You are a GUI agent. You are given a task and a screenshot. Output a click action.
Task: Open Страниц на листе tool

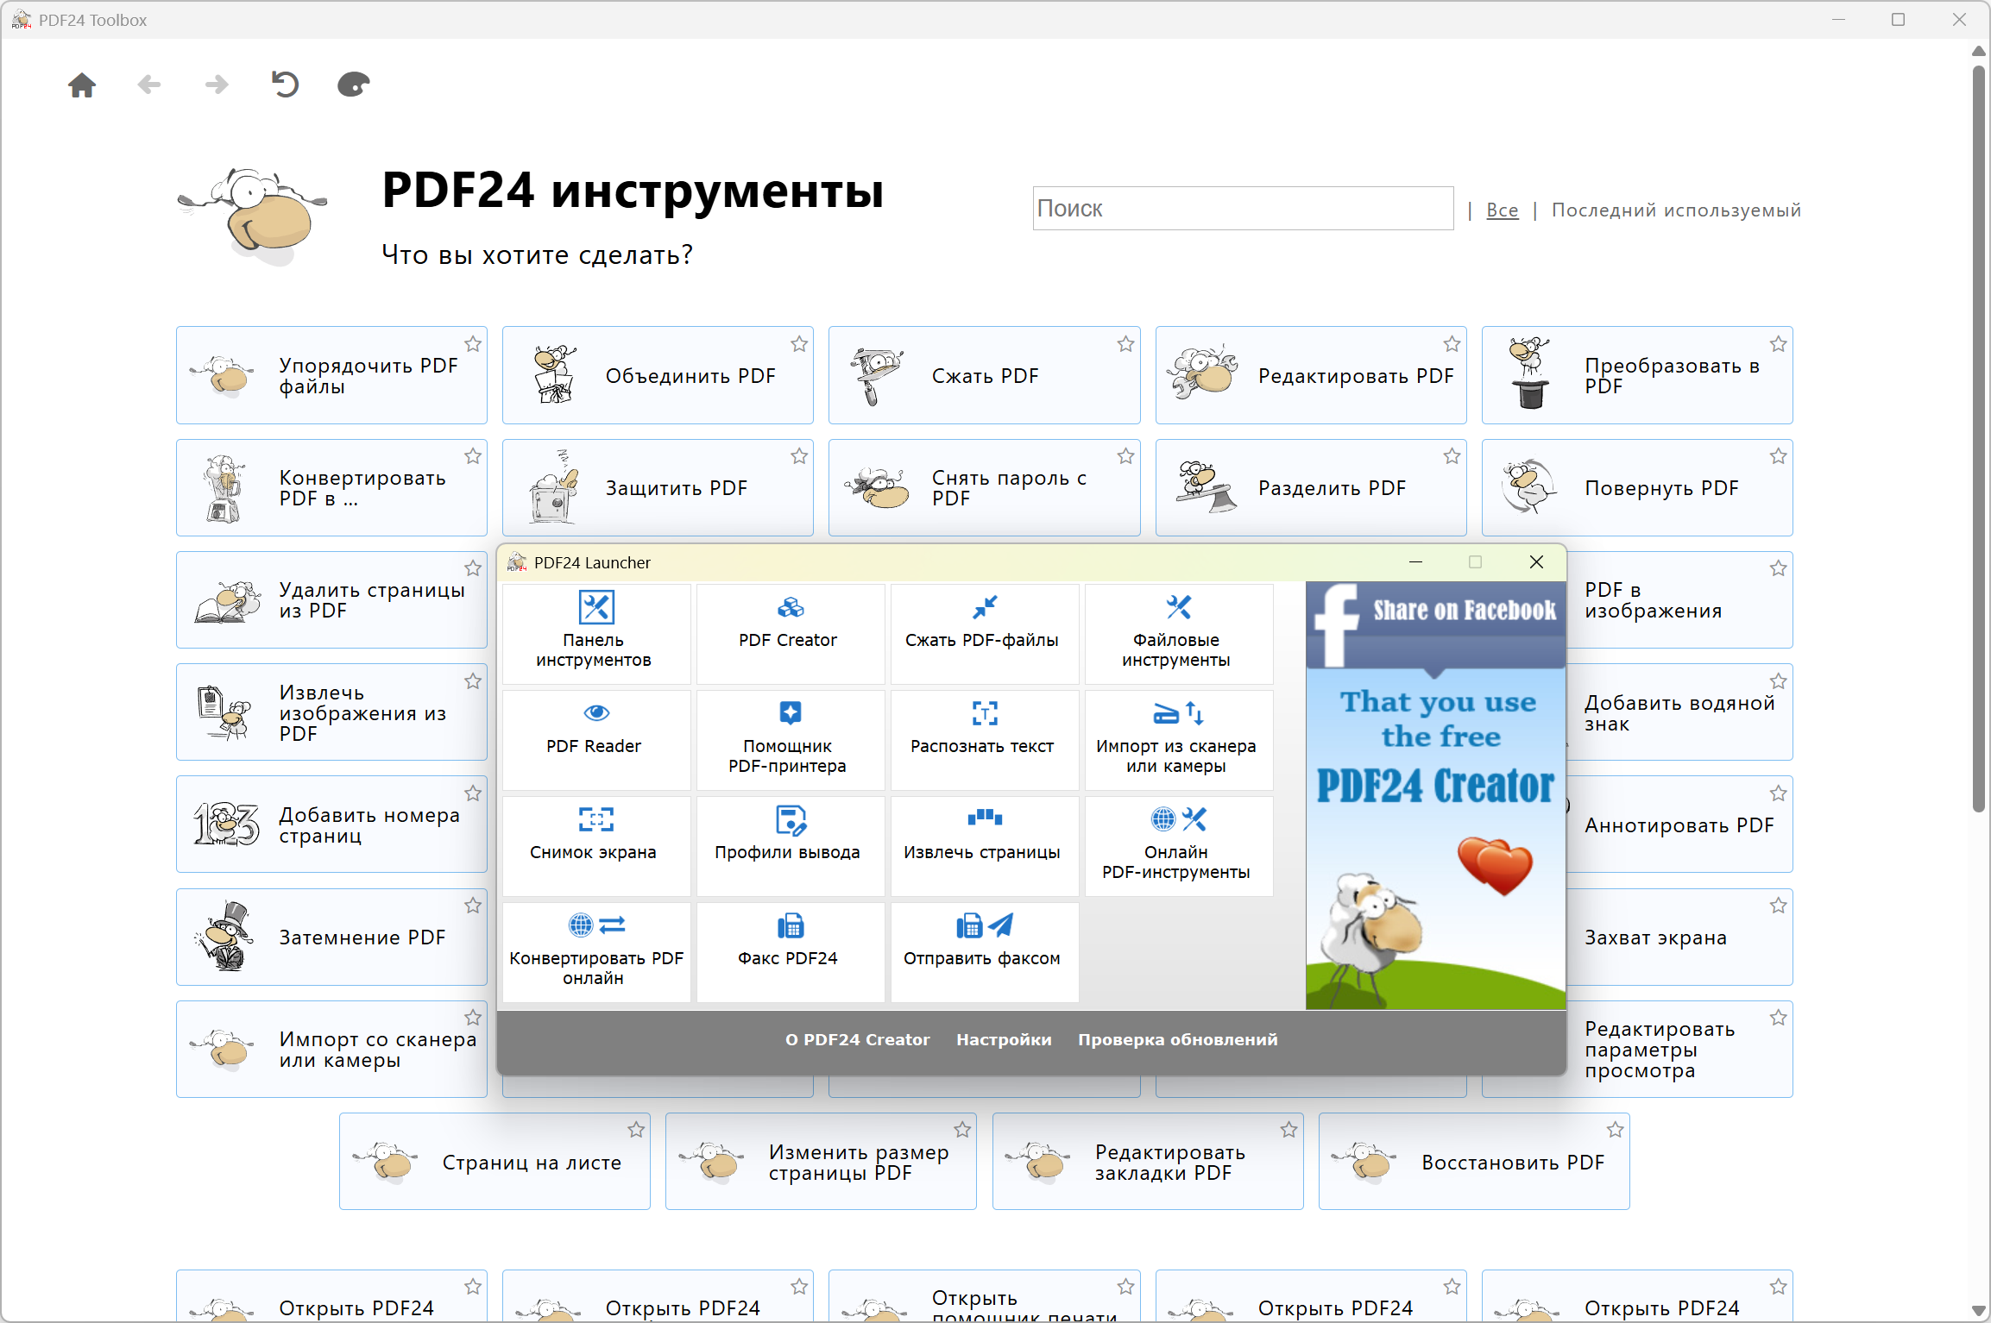pos(495,1162)
